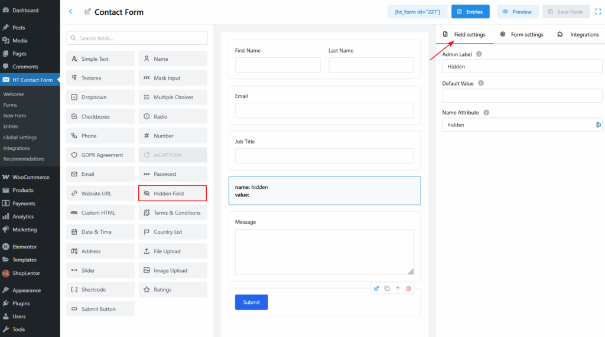Preview the contact form

[518, 12]
